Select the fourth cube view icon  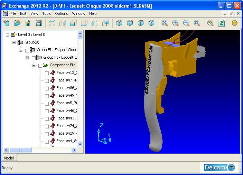click(84, 23)
